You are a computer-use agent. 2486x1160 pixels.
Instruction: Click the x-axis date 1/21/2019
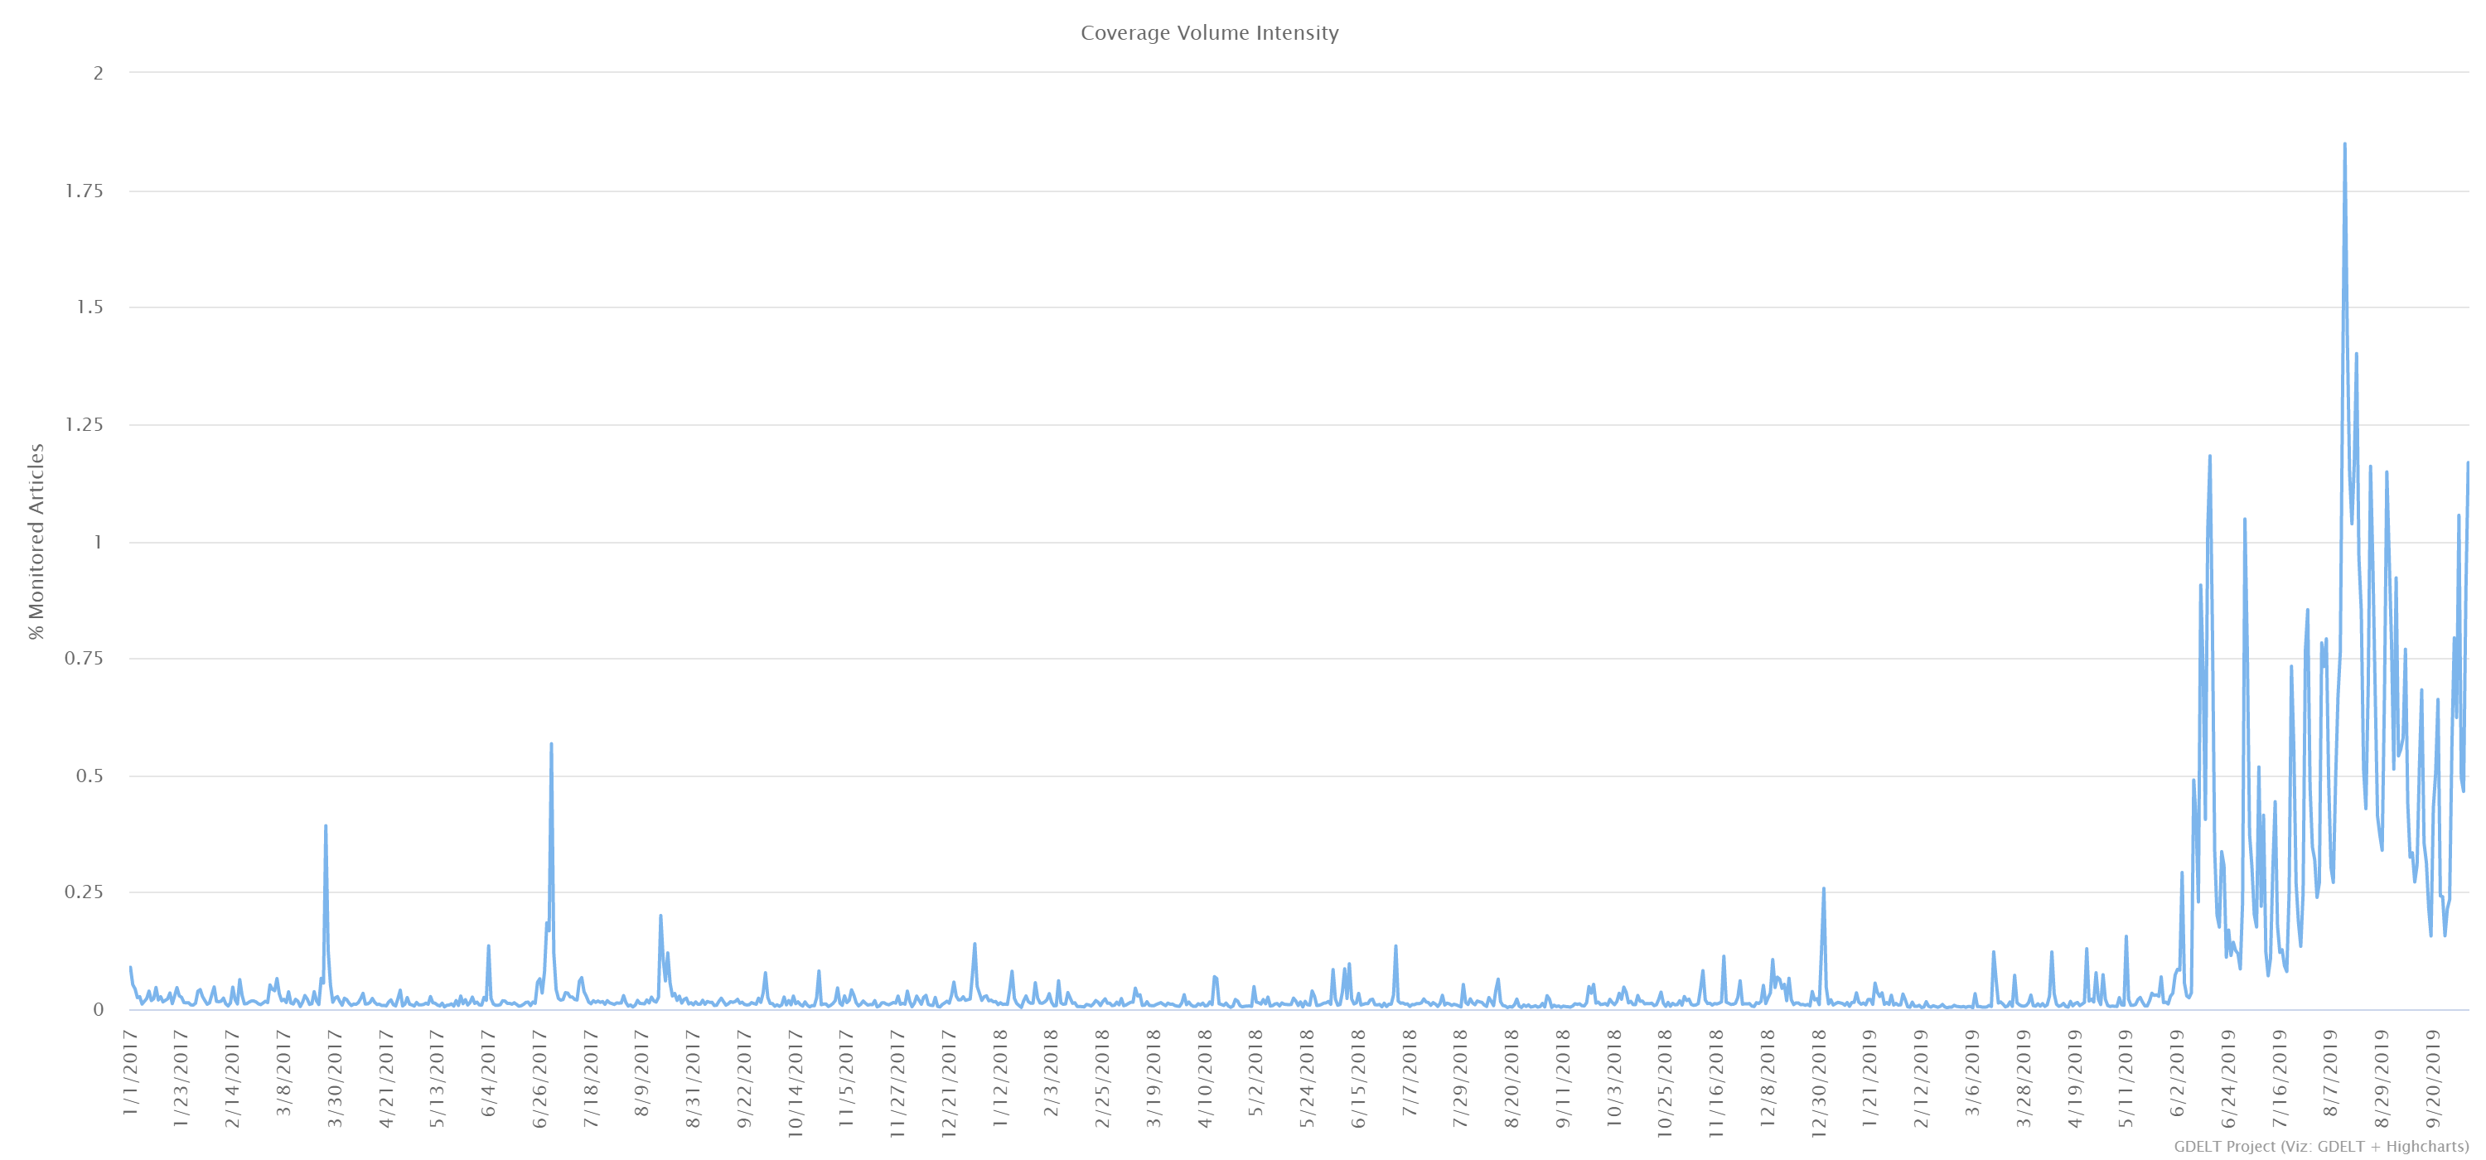coord(1870,1077)
